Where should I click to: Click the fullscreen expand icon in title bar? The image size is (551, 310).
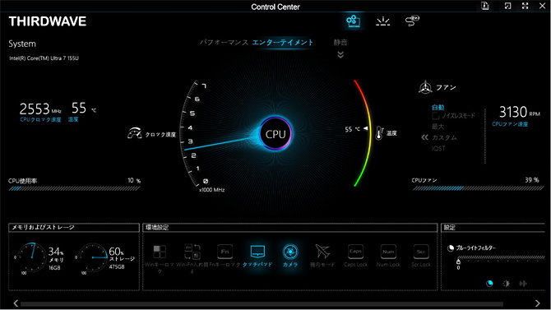click(525, 6)
